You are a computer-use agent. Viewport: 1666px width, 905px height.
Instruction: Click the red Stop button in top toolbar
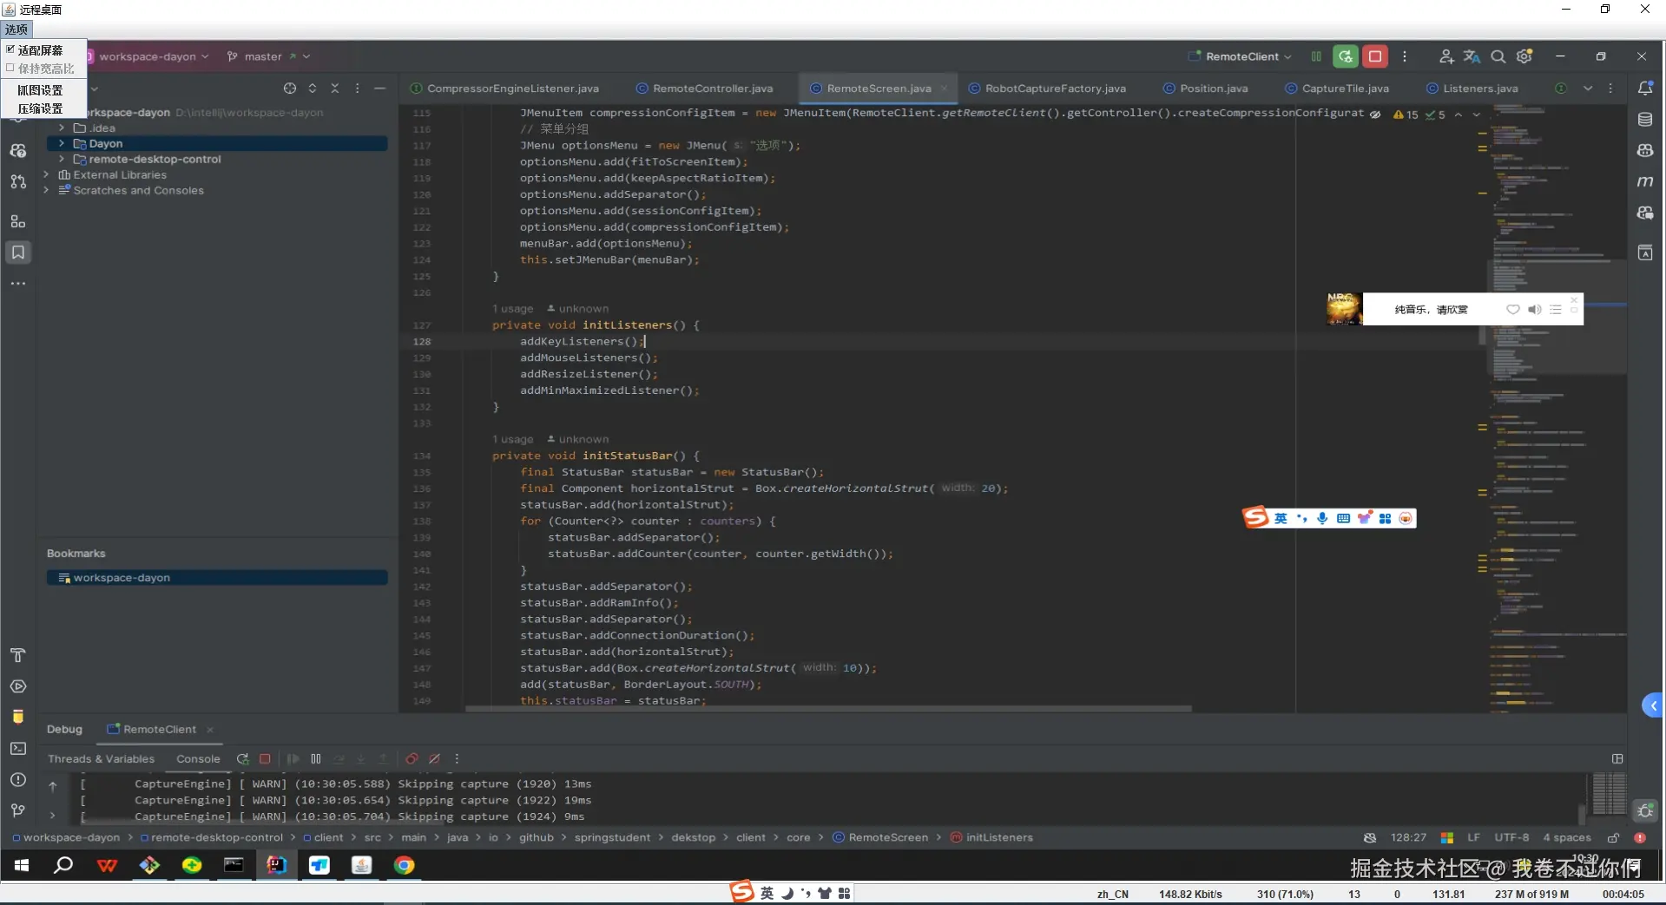point(1375,56)
